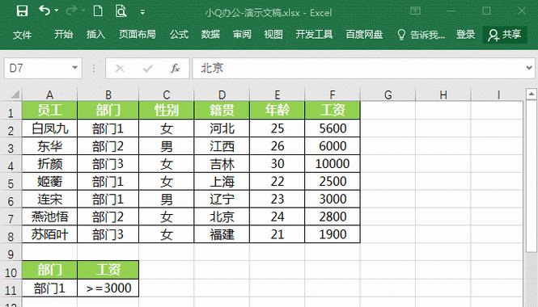The width and height of the screenshot is (538, 307).
Task: Create a new blank document icon
Action: coord(98,11)
